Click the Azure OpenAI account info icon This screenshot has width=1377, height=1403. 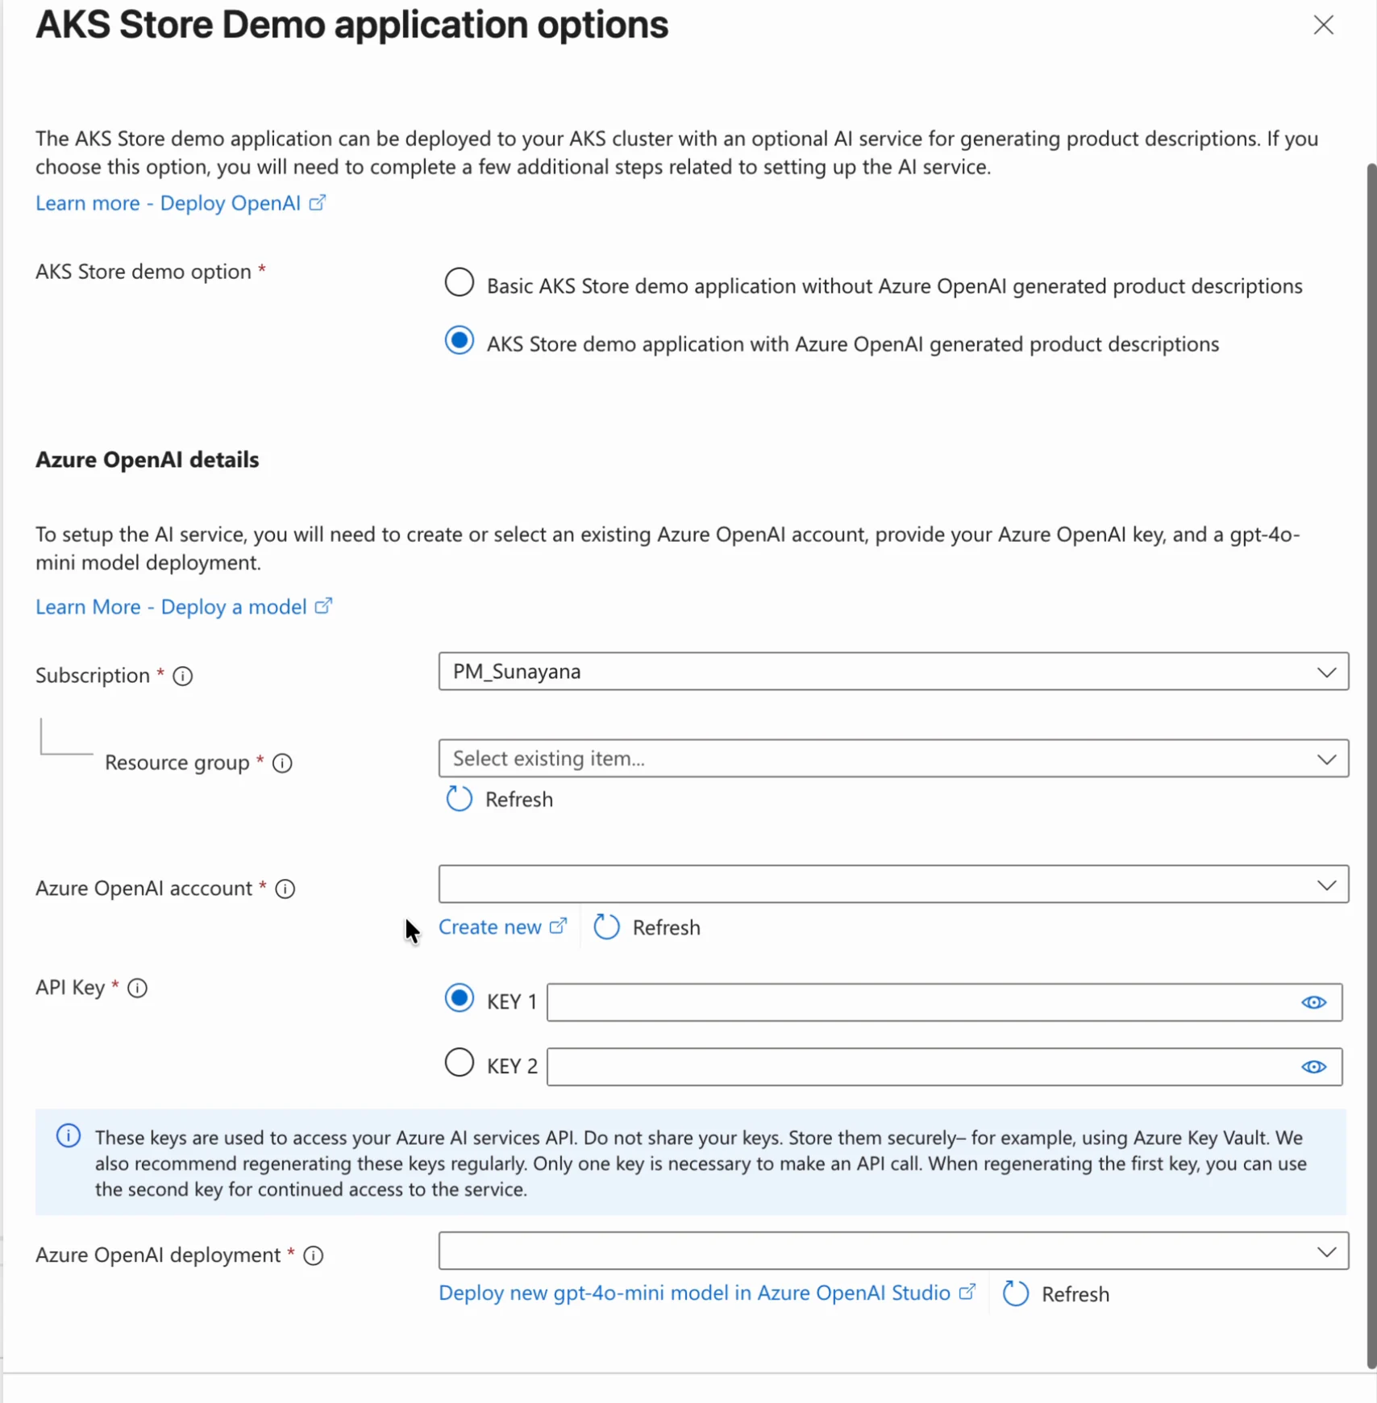point(285,889)
